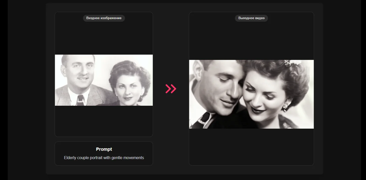Click the "Входное изображение" label badge
366x180 pixels.
tap(104, 18)
